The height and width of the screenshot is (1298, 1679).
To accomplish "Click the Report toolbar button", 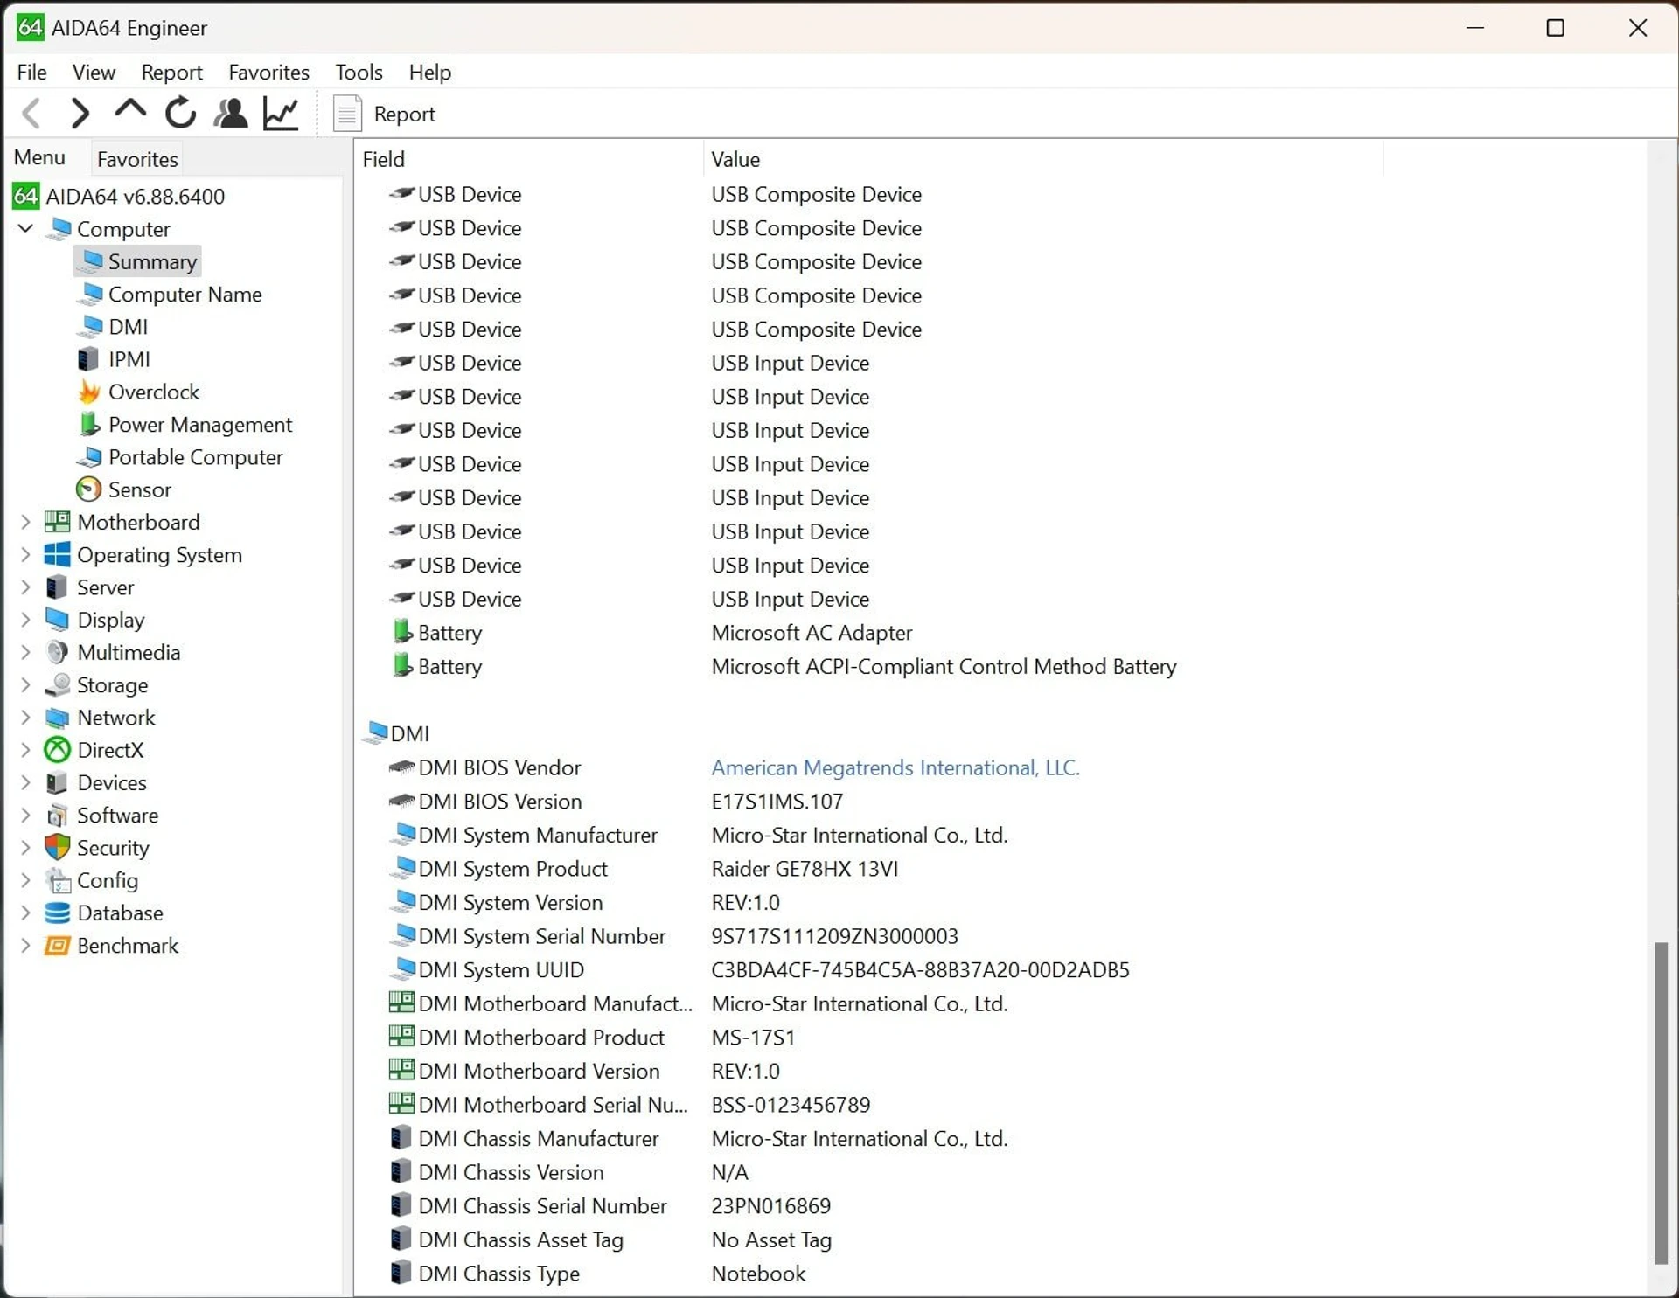I will pyautogui.click(x=384, y=114).
